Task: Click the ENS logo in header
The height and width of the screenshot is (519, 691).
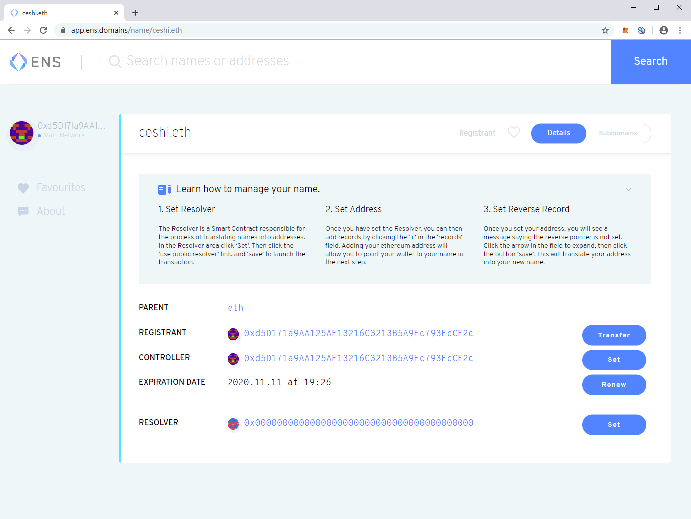Action: (36, 62)
